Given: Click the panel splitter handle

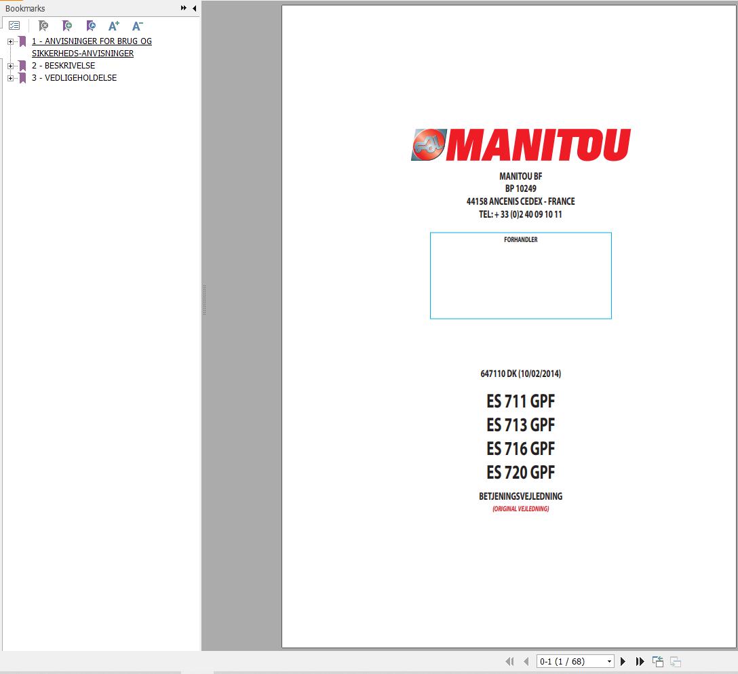Looking at the screenshot, I should click(204, 300).
